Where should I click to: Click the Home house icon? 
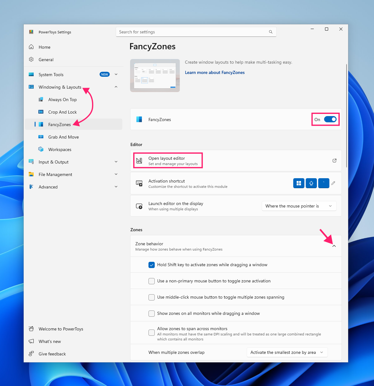pos(31,47)
